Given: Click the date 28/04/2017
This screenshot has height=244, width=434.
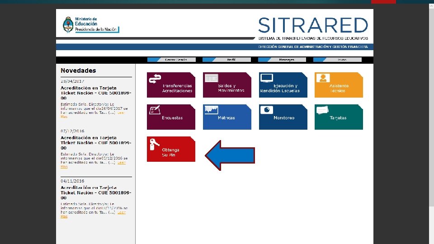Looking at the screenshot, I should point(72,81).
